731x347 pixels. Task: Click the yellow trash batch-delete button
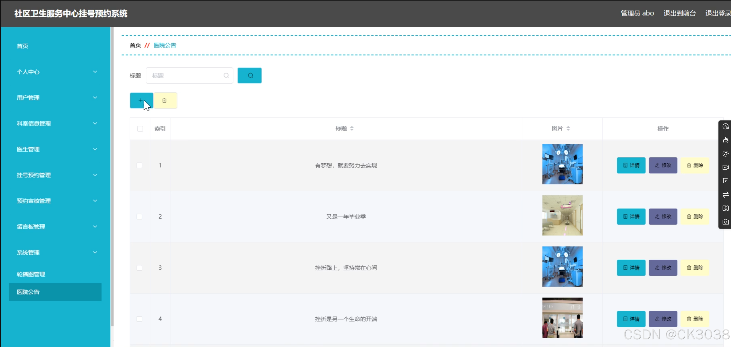click(165, 100)
